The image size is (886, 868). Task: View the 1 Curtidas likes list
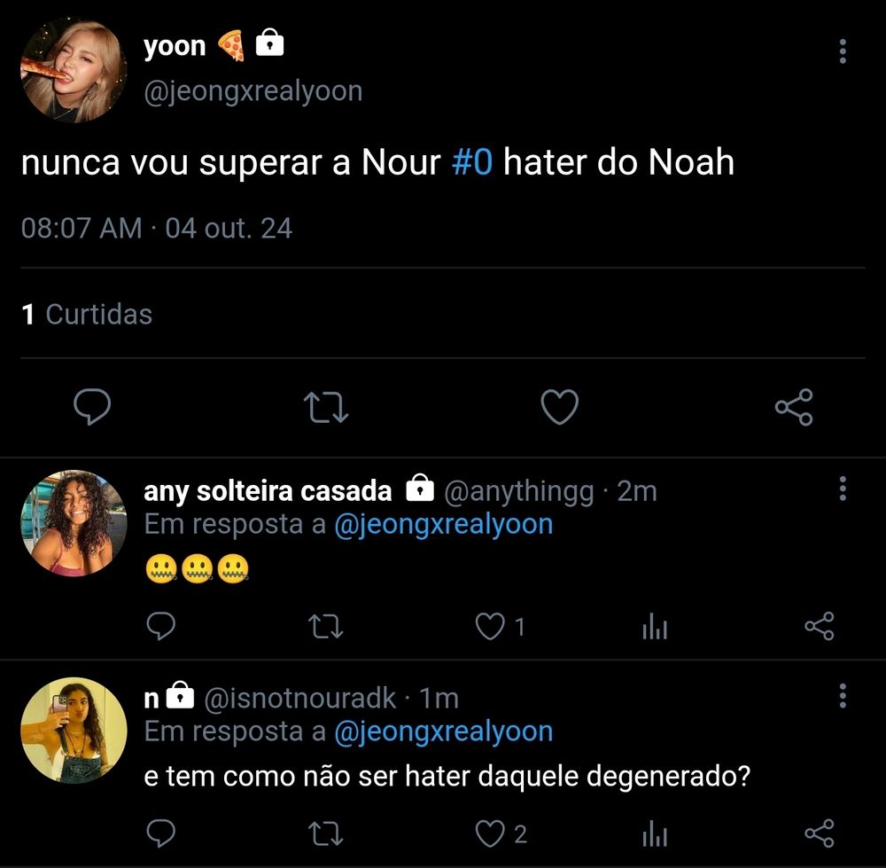click(87, 314)
